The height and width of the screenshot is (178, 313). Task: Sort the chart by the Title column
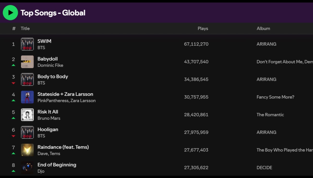(25, 29)
